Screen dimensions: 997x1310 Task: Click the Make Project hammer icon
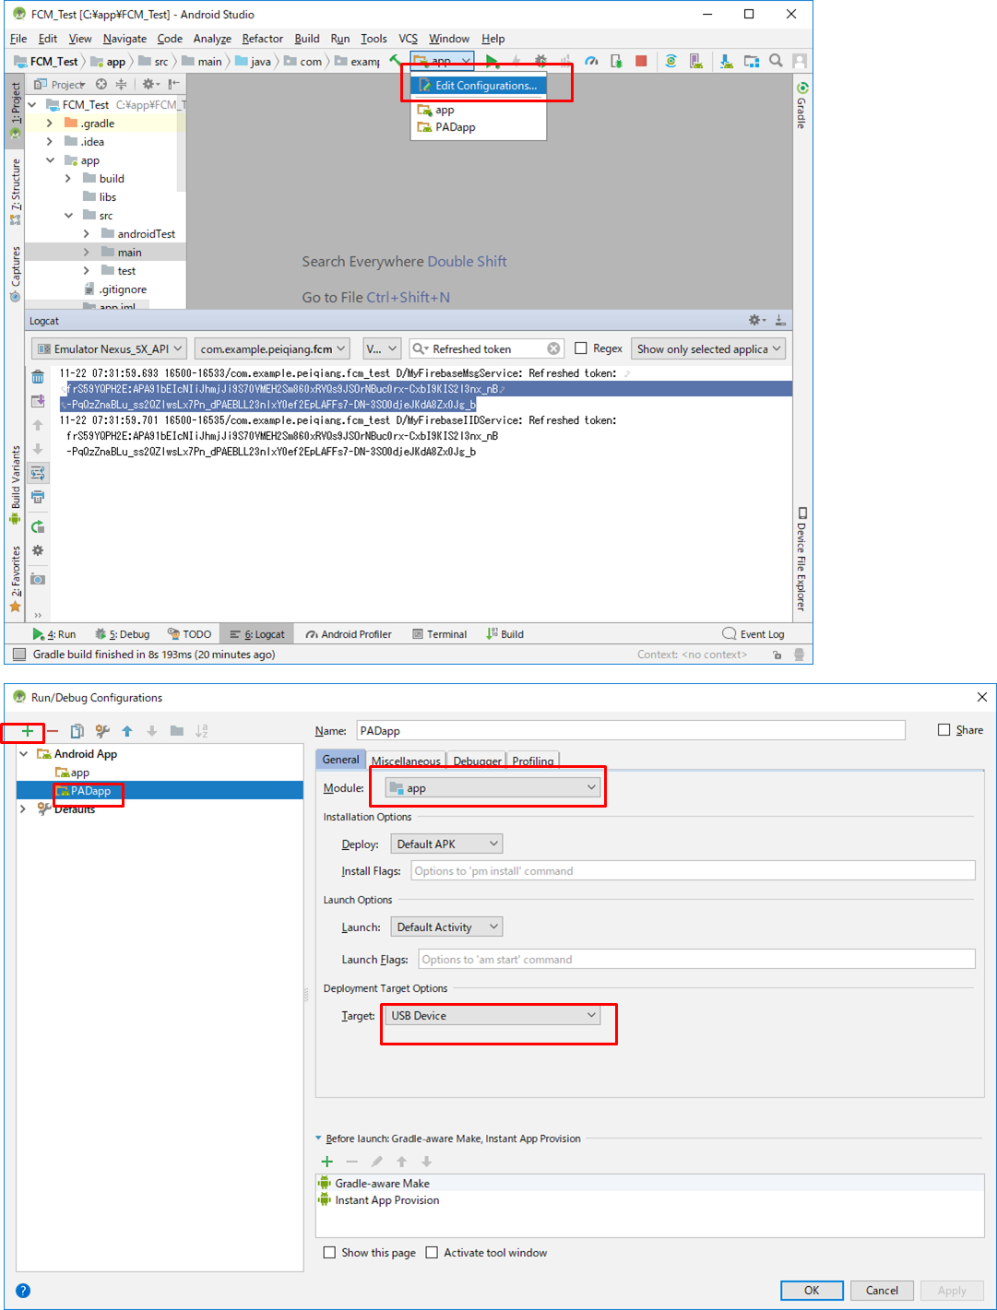coord(395,61)
